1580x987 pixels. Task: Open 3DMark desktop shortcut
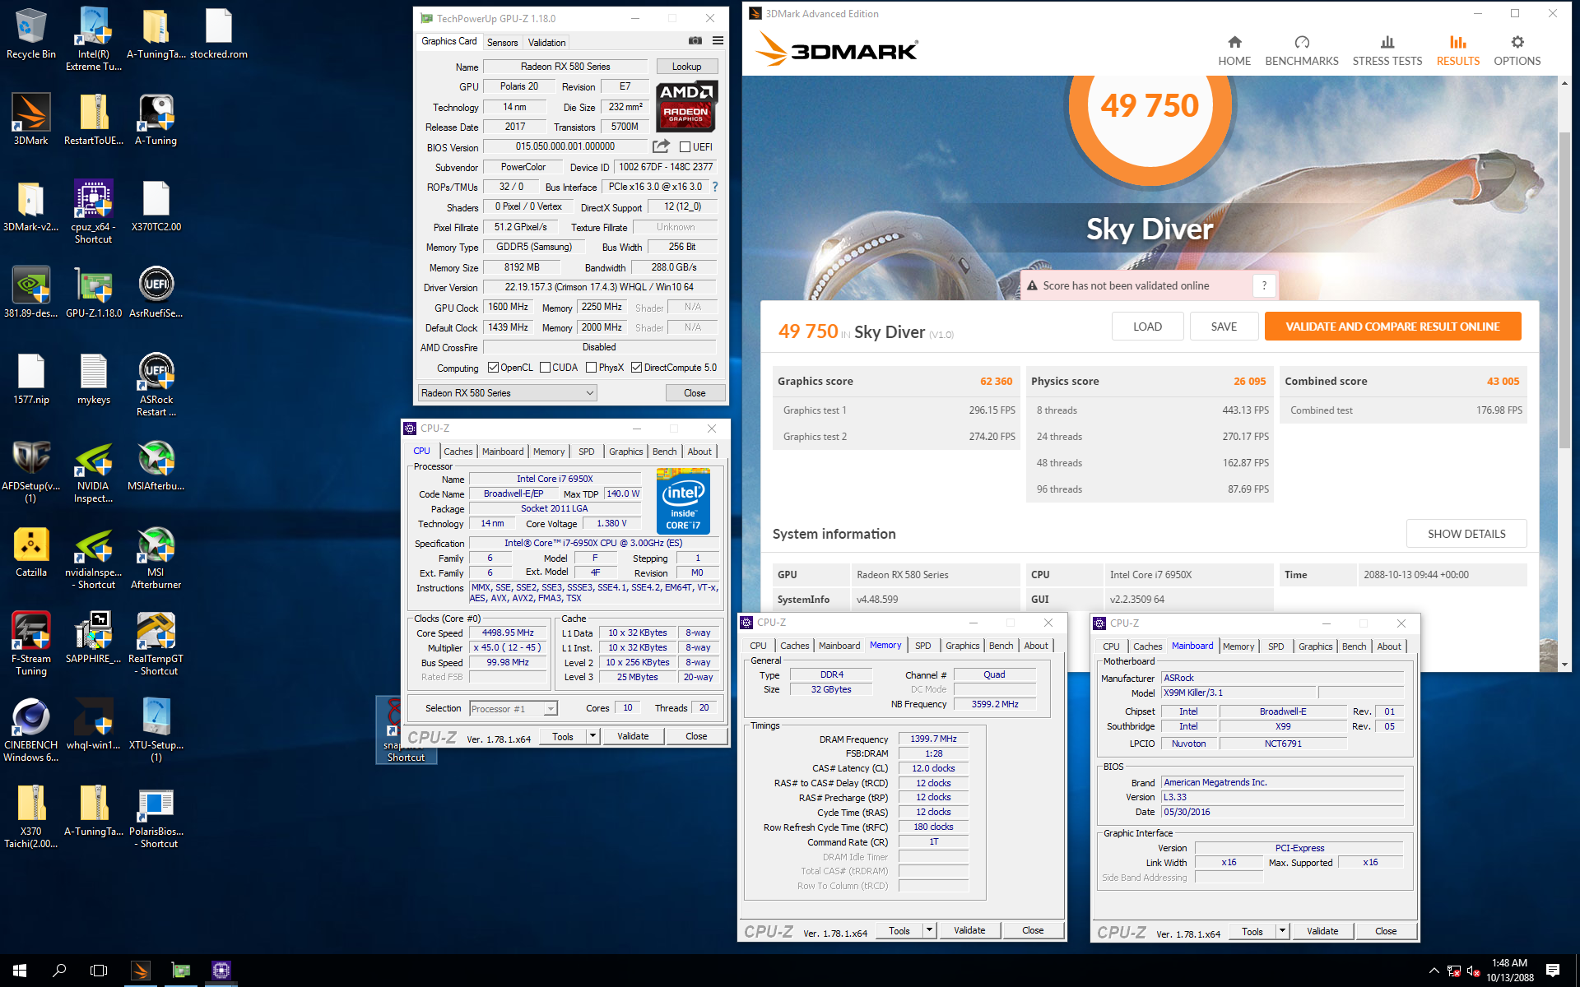pyautogui.click(x=30, y=118)
